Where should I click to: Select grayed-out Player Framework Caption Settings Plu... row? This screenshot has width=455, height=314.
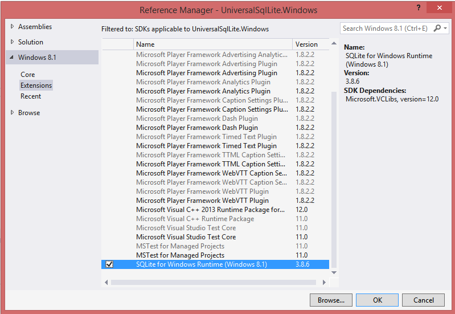point(215,100)
